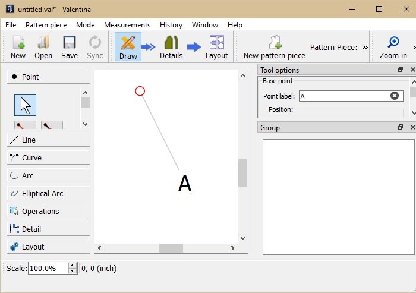This screenshot has height=293, width=416.
Task: Open the Layout tool category
Action: (x=49, y=247)
